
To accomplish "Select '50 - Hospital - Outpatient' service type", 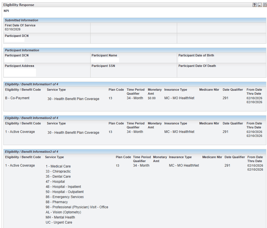I will point(65,191).
